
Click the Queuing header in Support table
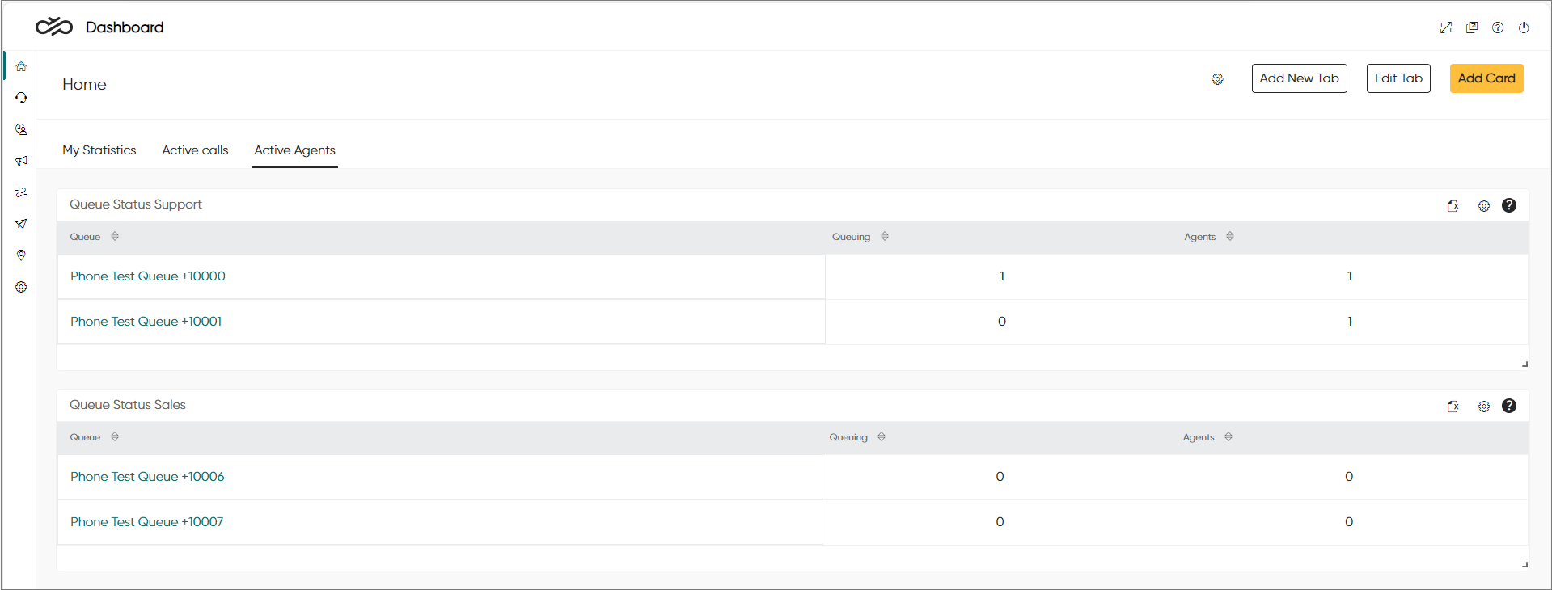[x=851, y=237]
